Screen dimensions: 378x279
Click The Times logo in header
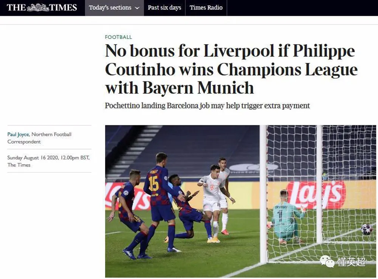42,8
